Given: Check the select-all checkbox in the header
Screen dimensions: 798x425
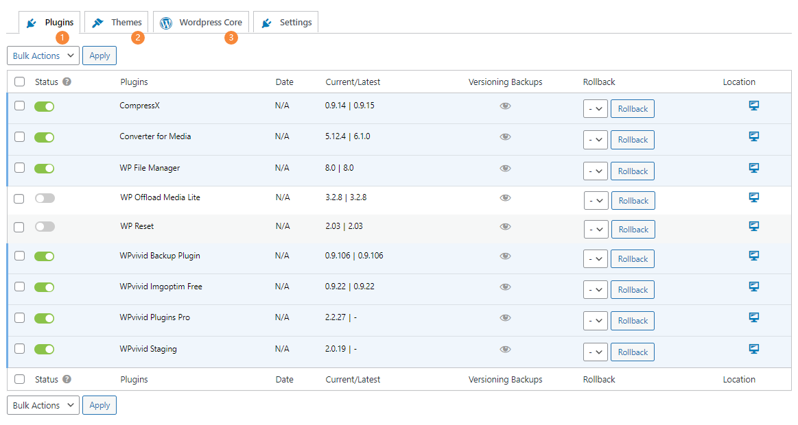Looking at the screenshot, I should (19, 81).
